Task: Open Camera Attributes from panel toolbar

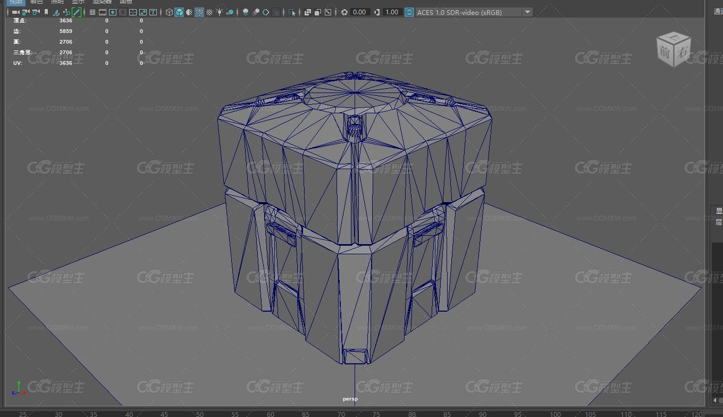Action: pos(36,12)
